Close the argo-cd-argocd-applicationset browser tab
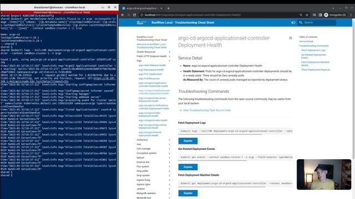Image resolution: width=355 pixels, height=199 pixels. 161,8
